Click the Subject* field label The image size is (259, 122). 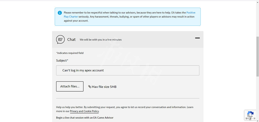62,60
